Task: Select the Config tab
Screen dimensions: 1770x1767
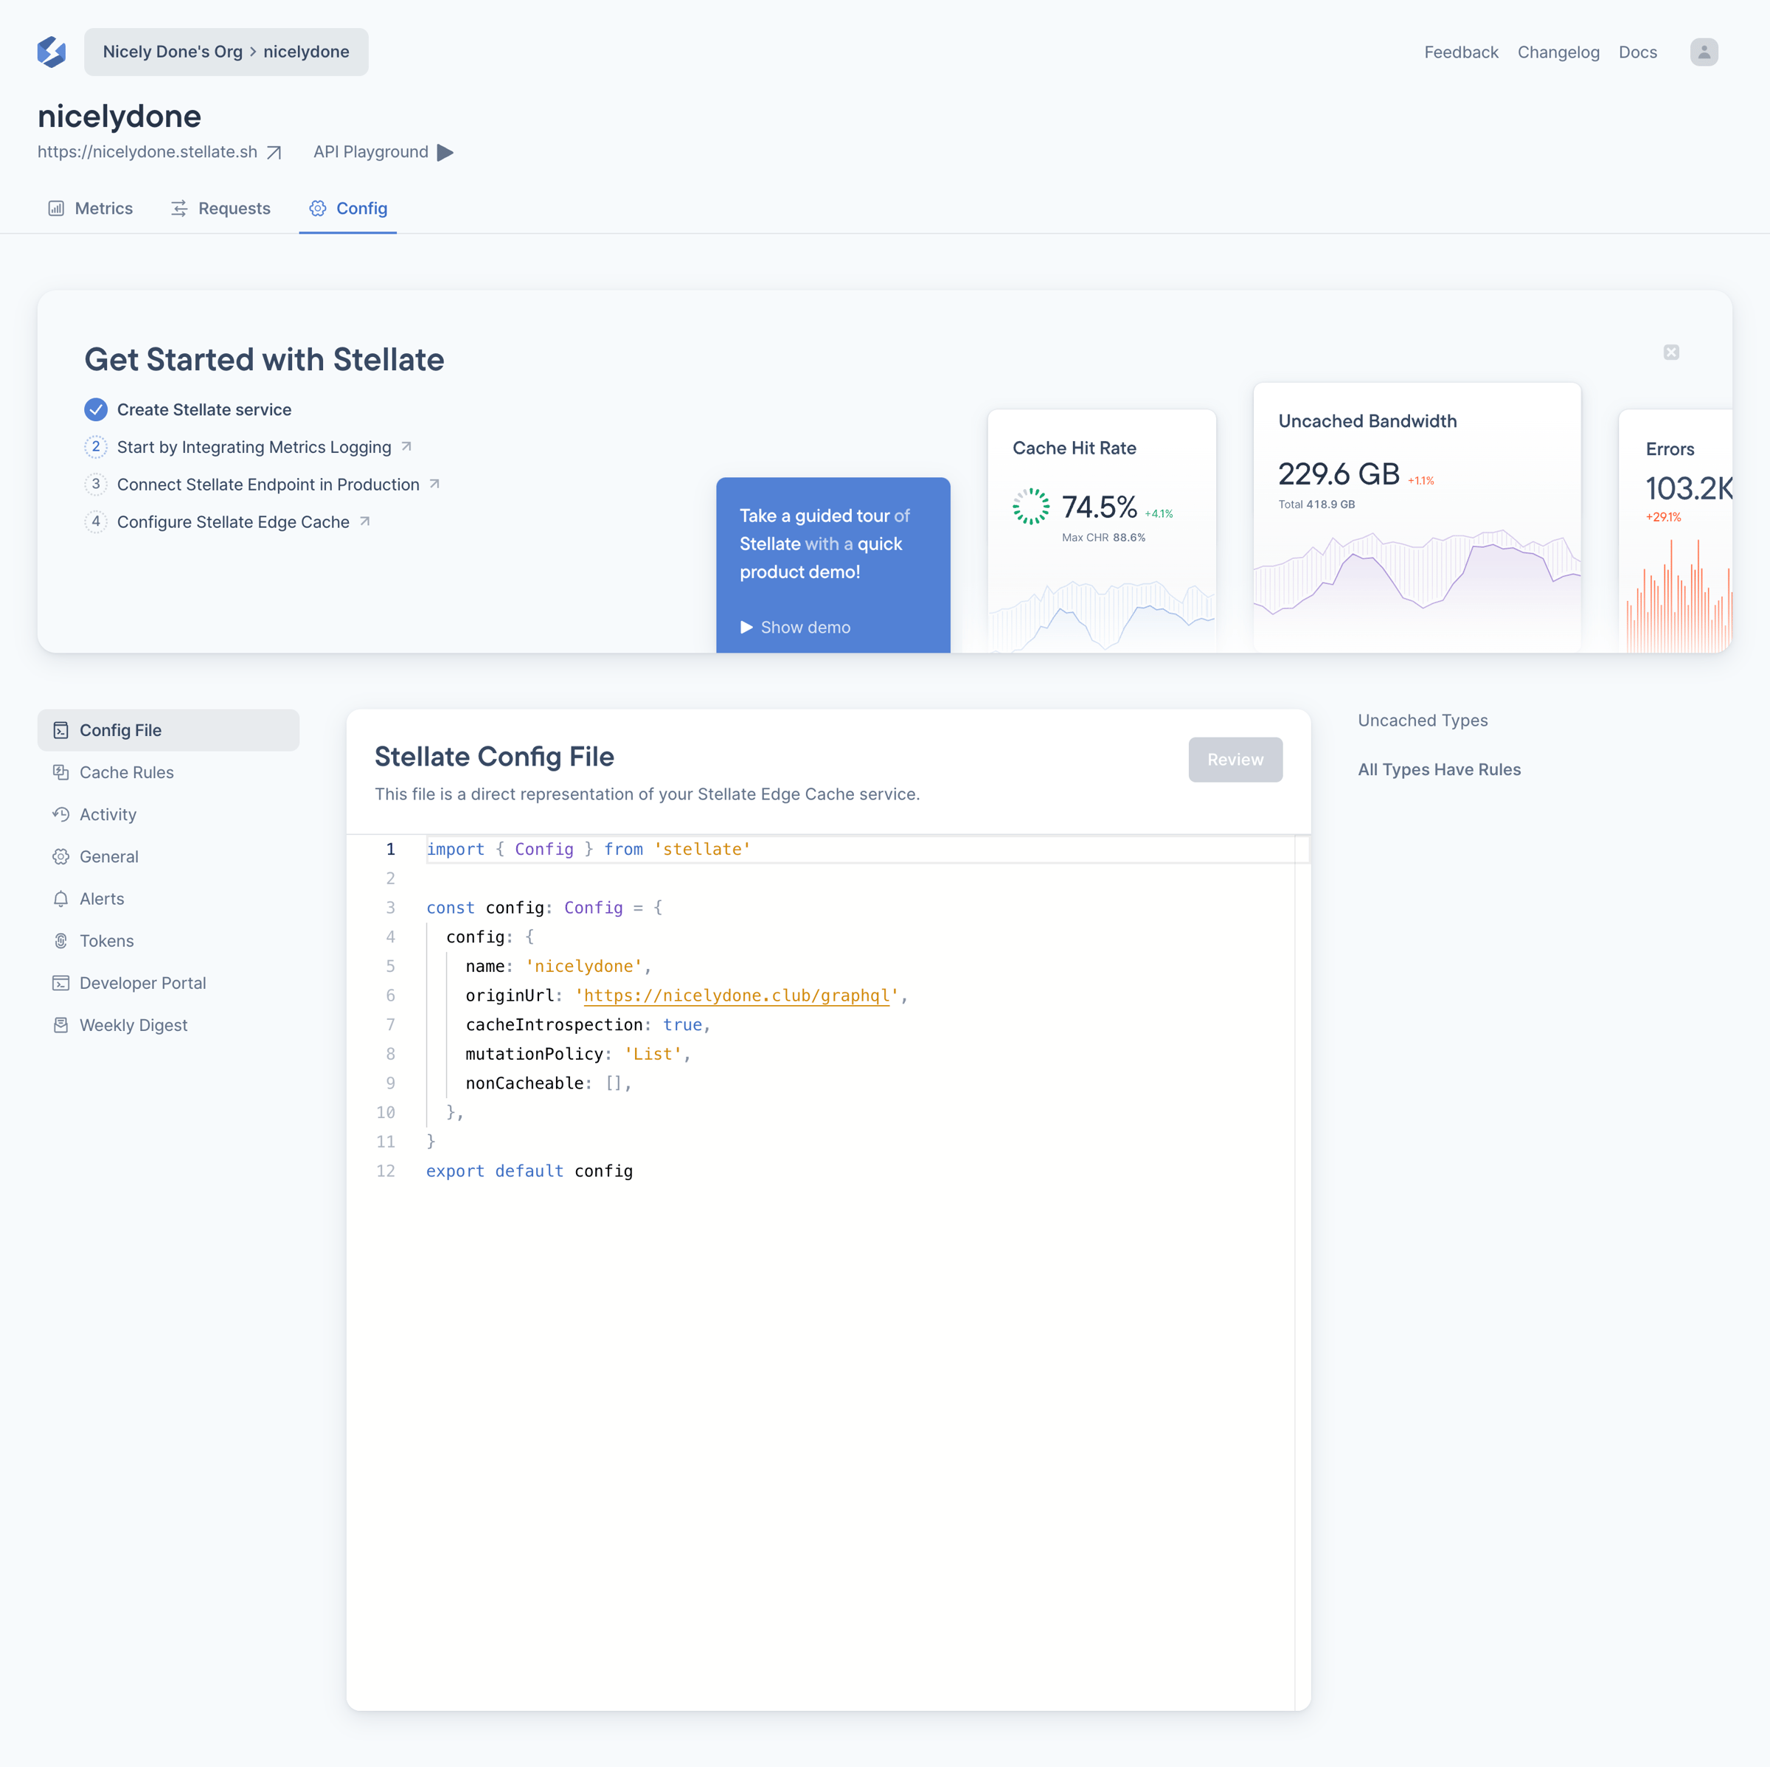Action: tap(348, 209)
